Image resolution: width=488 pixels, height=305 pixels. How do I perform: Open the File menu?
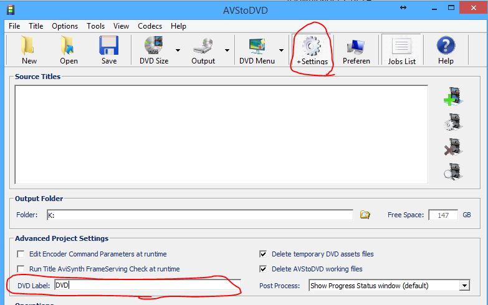point(14,26)
